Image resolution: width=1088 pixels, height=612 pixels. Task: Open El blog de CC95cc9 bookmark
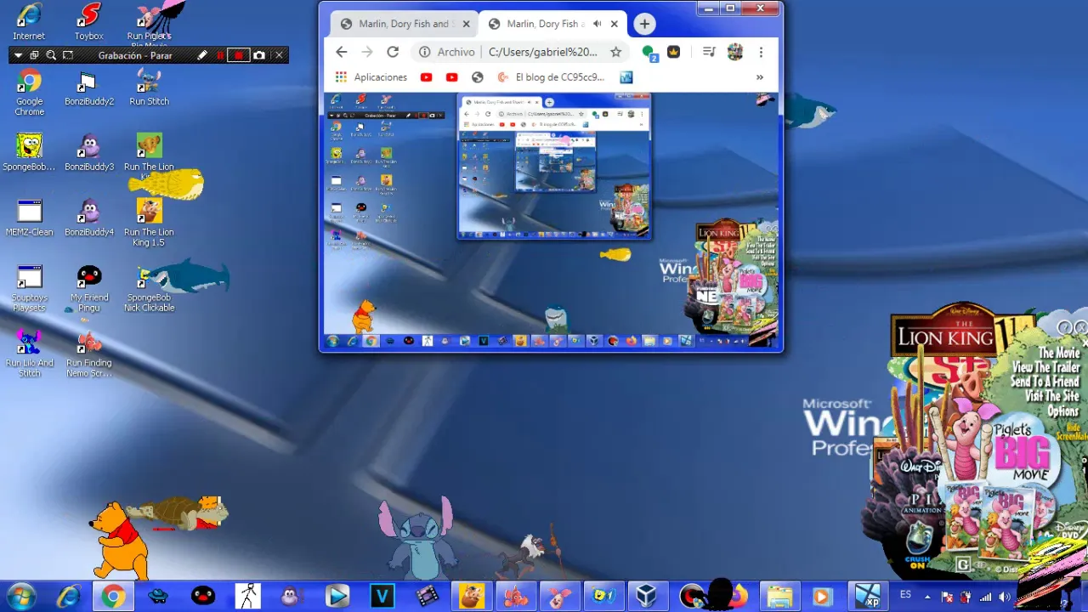[552, 77]
